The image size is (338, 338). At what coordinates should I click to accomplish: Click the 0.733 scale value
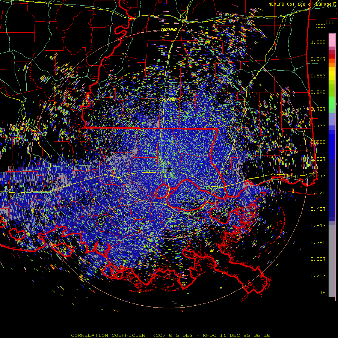point(318,126)
